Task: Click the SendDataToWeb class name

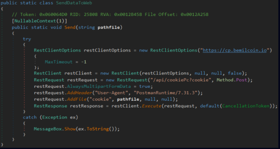Action: pos(74,3)
